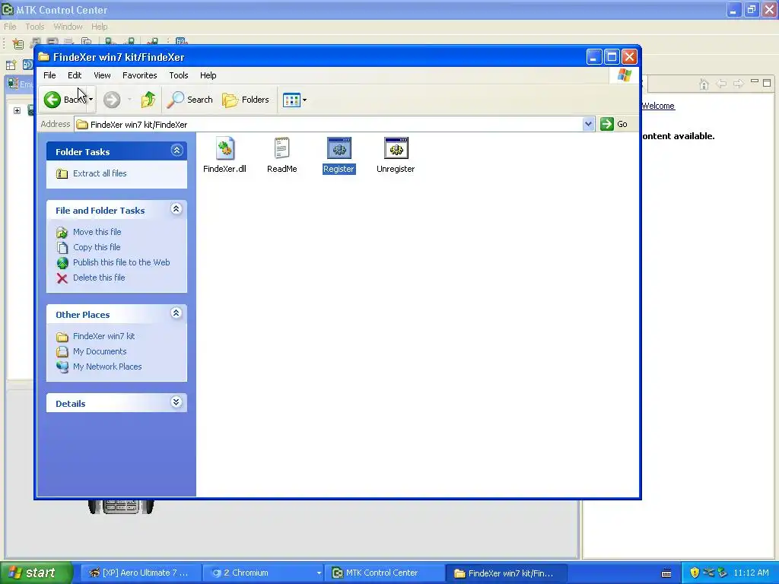Open the Windows Start menu
The width and height of the screenshot is (779, 584).
pos(35,573)
